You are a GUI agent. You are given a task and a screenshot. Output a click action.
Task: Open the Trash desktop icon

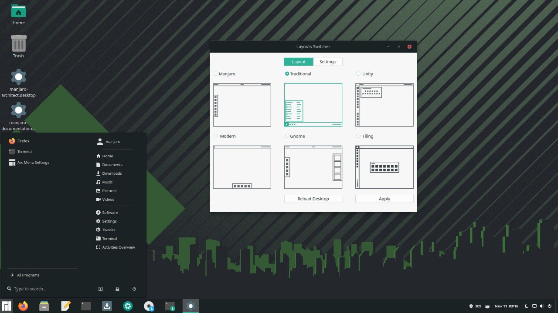pos(18,47)
